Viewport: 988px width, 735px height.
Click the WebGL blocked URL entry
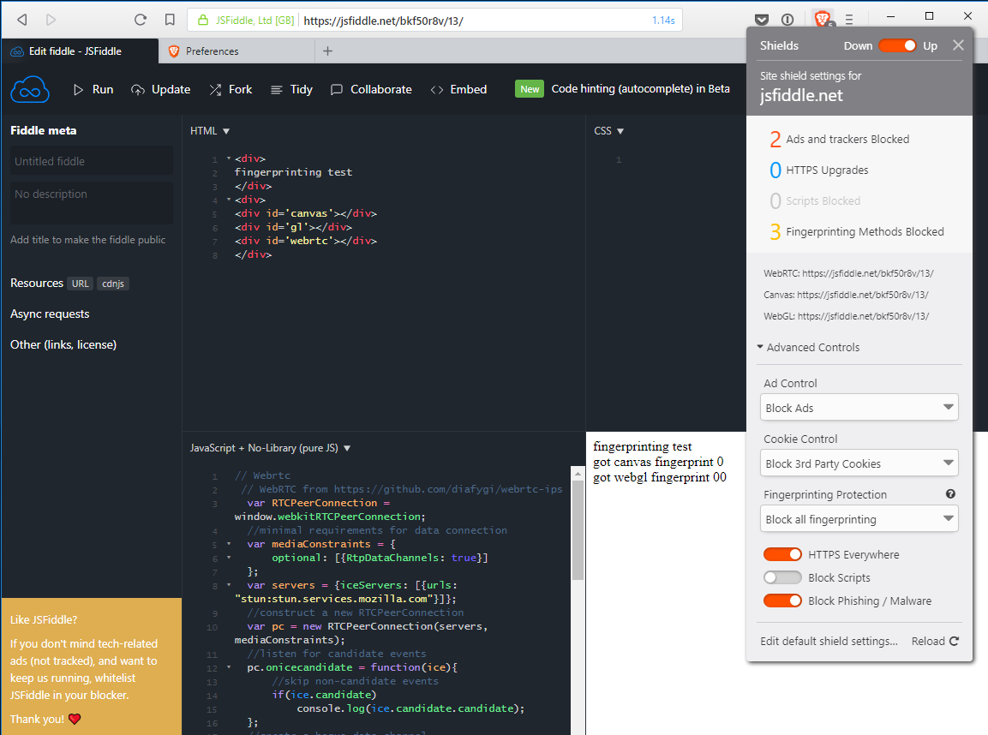(x=847, y=316)
